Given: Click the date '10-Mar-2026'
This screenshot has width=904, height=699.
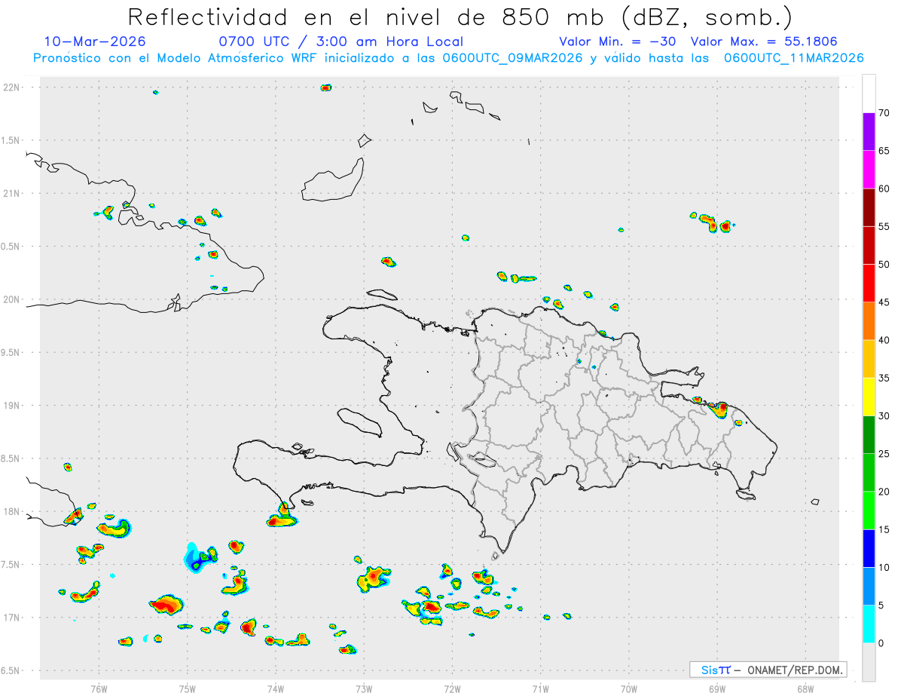Looking at the screenshot, I should [x=95, y=41].
